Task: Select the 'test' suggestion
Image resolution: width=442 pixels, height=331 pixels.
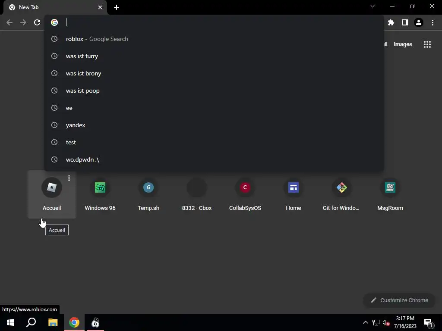Action: (214, 142)
